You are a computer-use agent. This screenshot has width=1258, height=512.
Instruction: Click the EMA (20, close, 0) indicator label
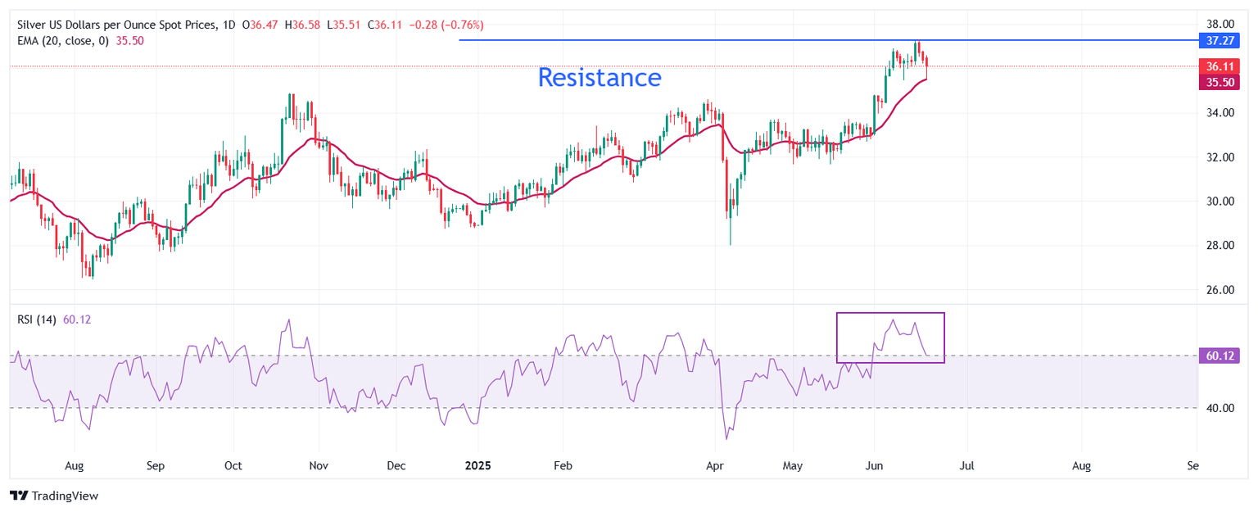64,41
